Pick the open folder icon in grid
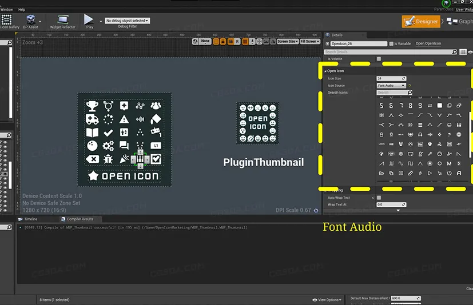Viewport: 473px width, 305px height. pyautogui.click(x=381, y=173)
